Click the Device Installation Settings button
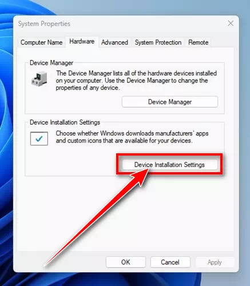The image size is (250, 286). coord(169,164)
